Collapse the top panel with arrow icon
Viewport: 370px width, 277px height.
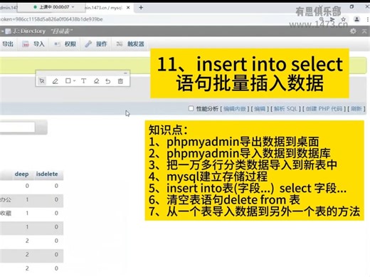coord(364,31)
